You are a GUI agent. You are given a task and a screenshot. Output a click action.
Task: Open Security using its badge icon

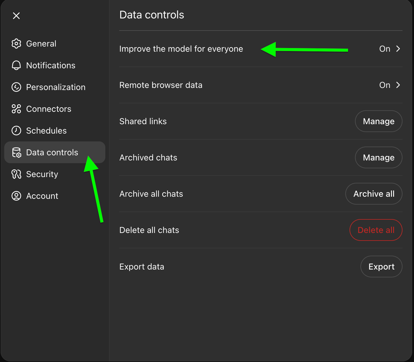pyautogui.click(x=16, y=174)
